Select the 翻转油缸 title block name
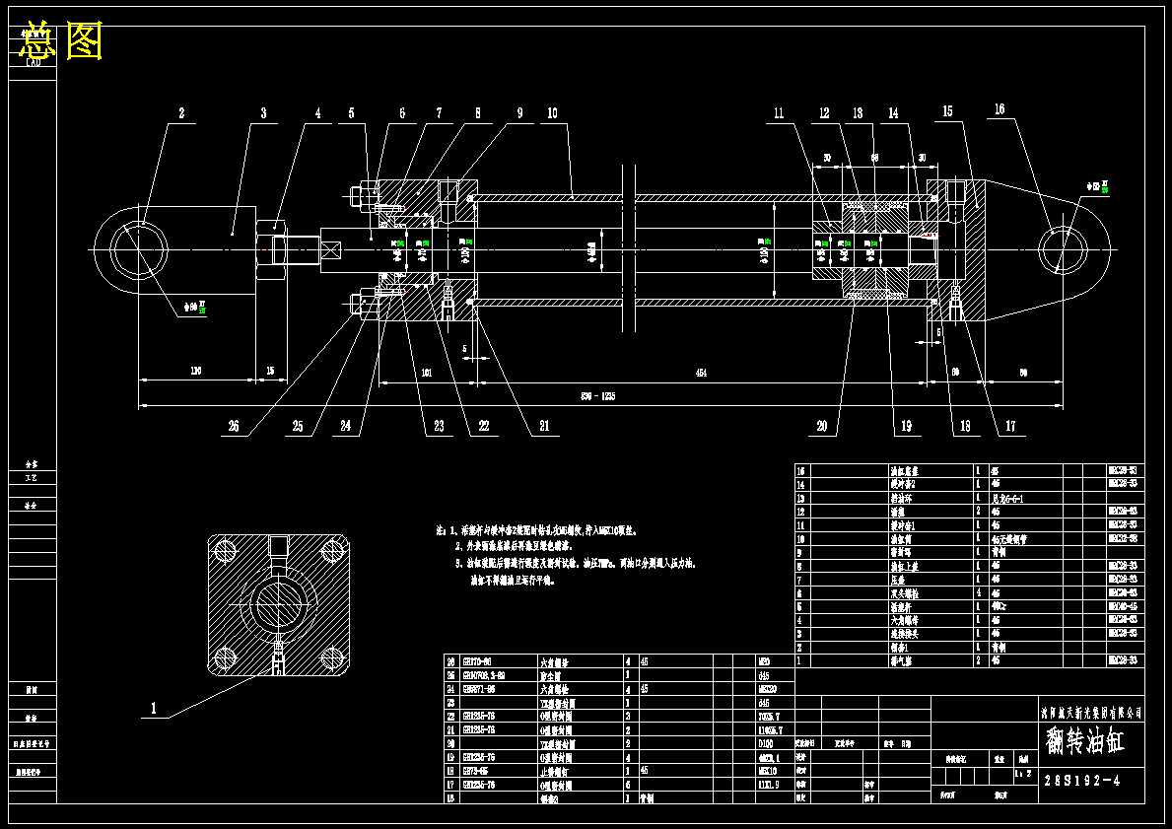 click(x=1085, y=741)
